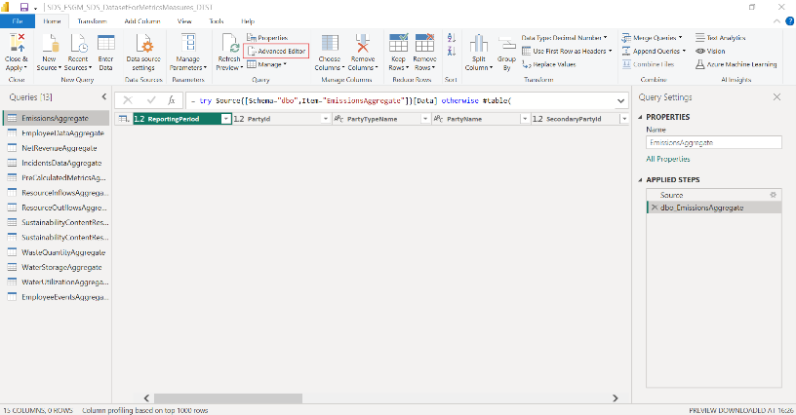Select the Source applied step
This screenshot has width=796, height=415.
[714, 195]
